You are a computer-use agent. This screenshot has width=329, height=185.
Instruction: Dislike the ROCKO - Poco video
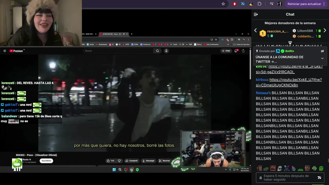click(119, 161)
